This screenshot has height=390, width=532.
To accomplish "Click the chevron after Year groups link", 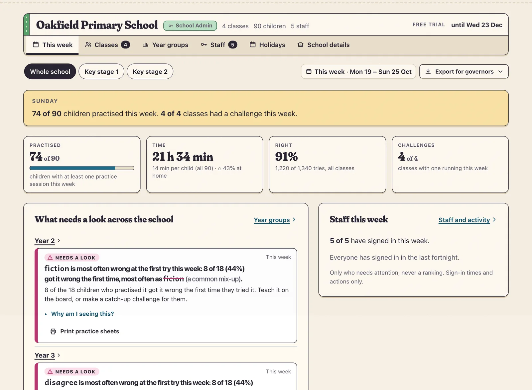I will click(294, 220).
